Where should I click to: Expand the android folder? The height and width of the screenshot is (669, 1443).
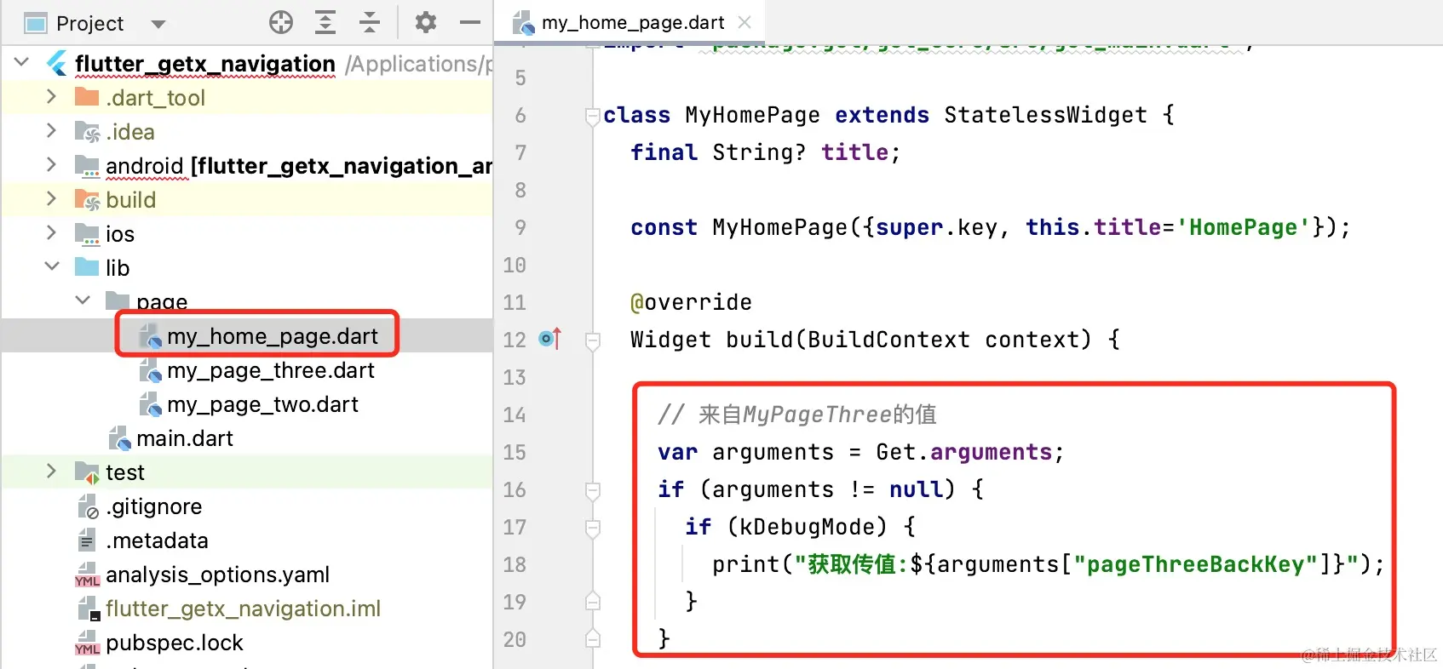coord(51,165)
